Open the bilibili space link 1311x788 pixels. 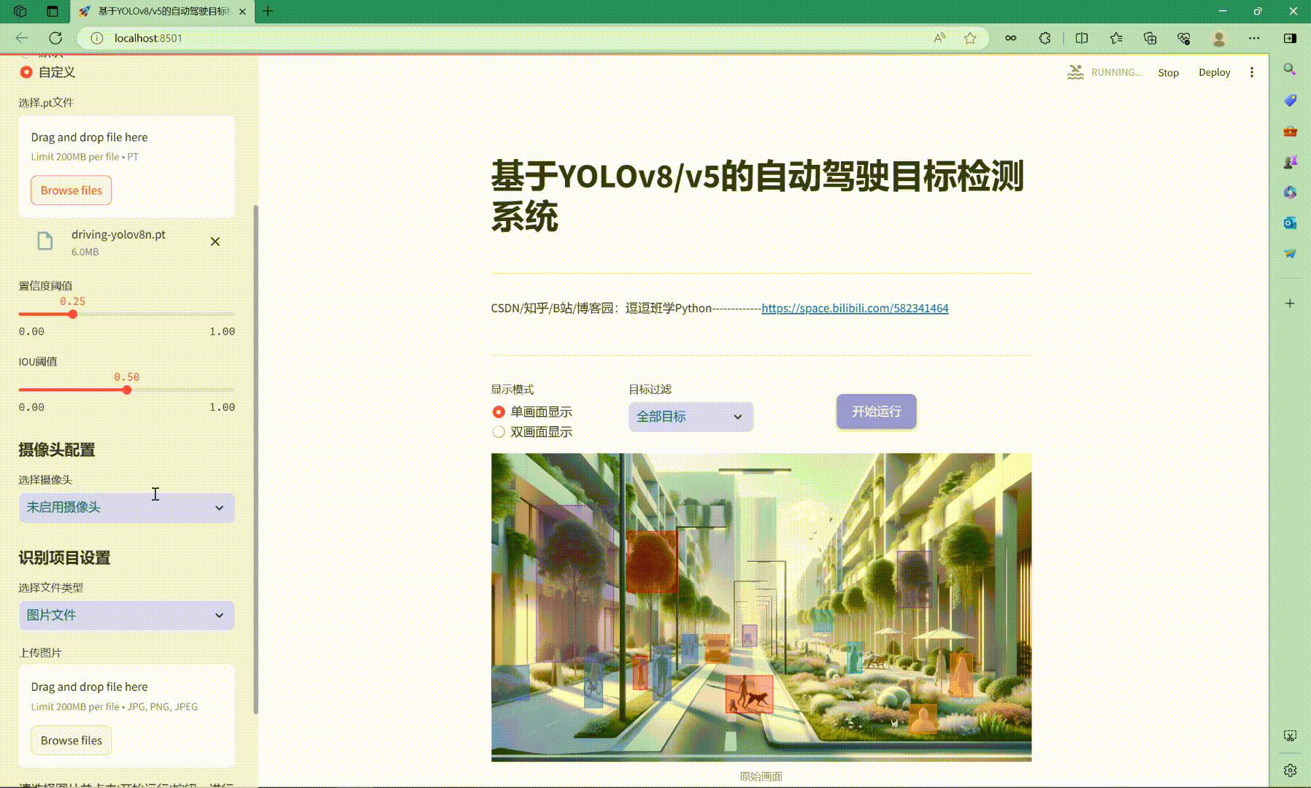pos(855,308)
